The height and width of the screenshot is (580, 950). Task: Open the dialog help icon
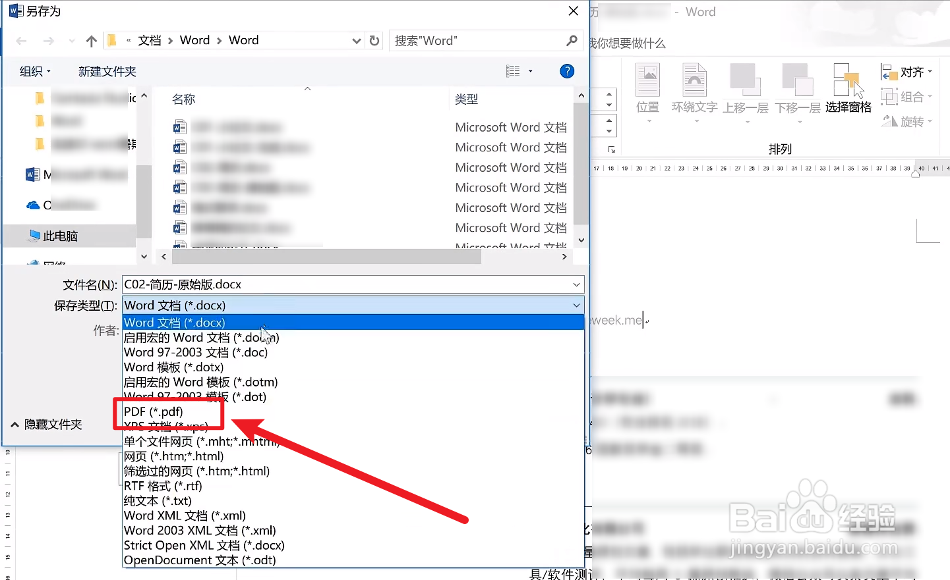567,71
